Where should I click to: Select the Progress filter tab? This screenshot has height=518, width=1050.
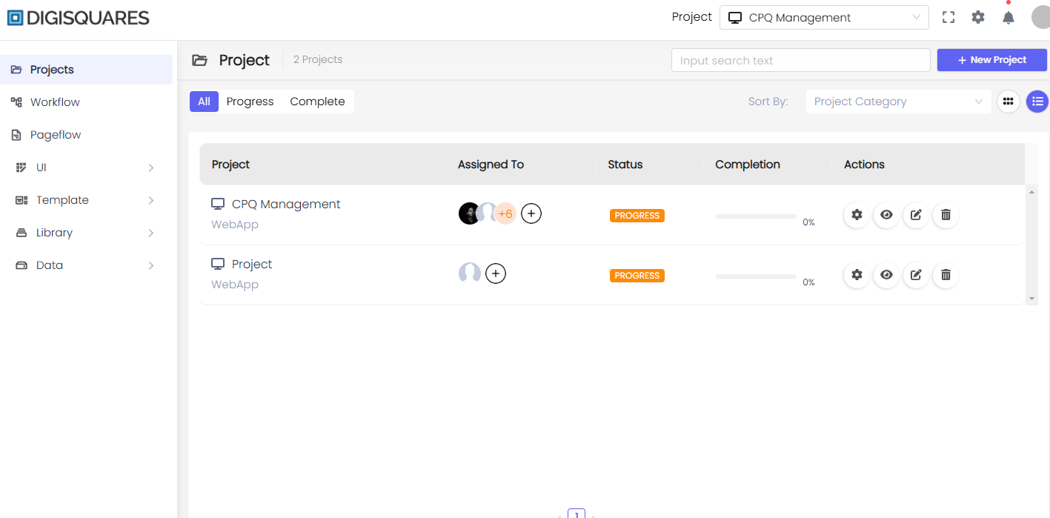pos(250,102)
